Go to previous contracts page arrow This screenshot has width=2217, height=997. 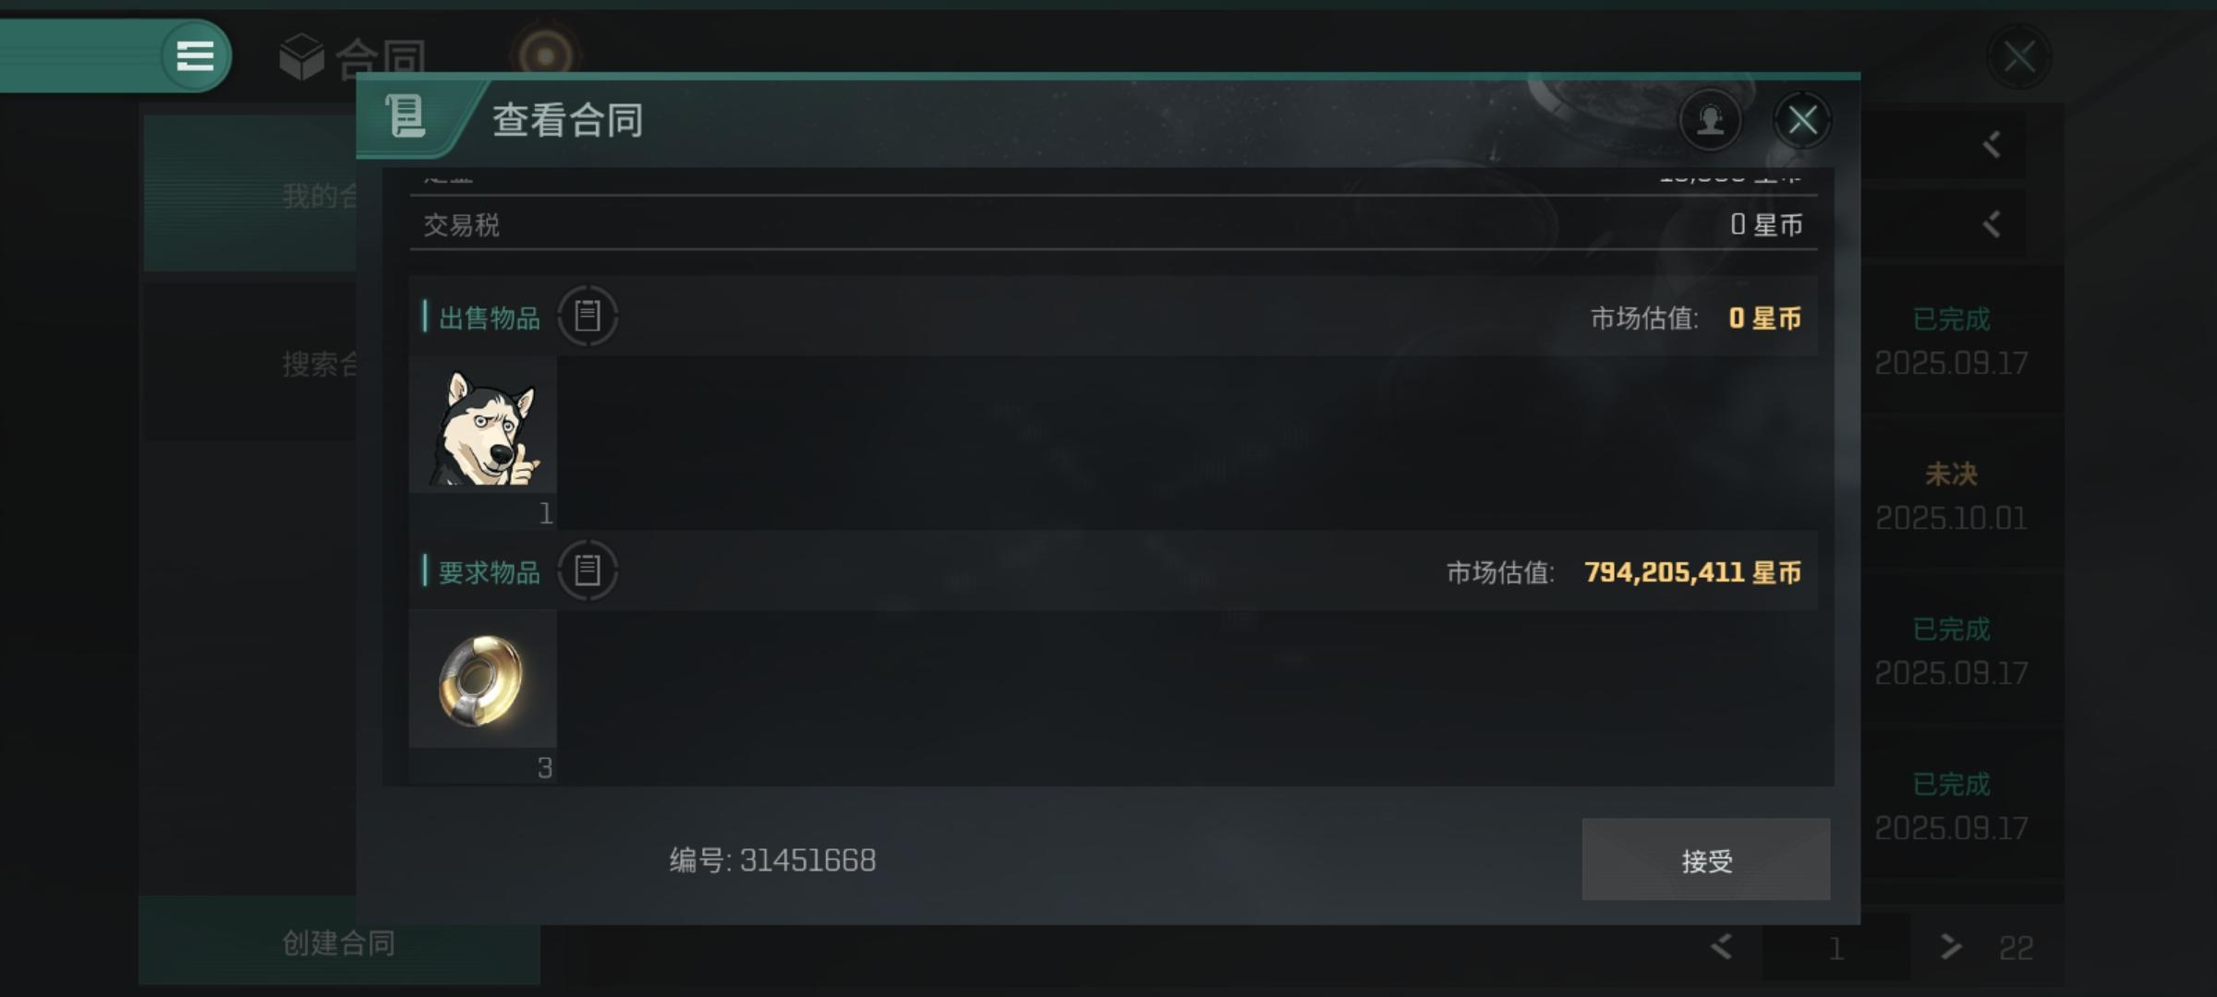(x=1721, y=947)
